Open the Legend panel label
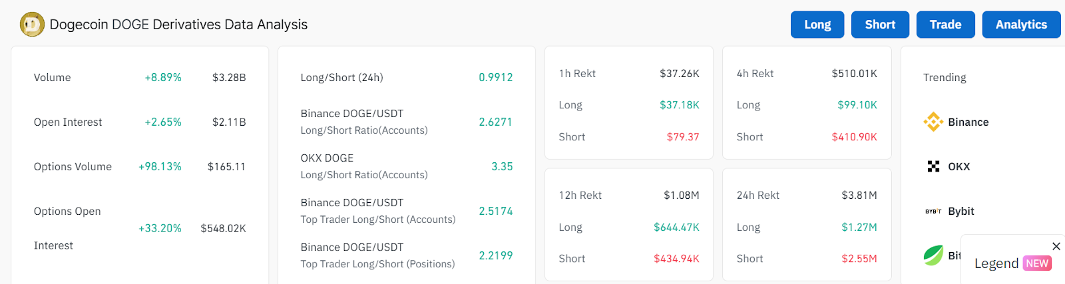 click(x=996, y=263)
